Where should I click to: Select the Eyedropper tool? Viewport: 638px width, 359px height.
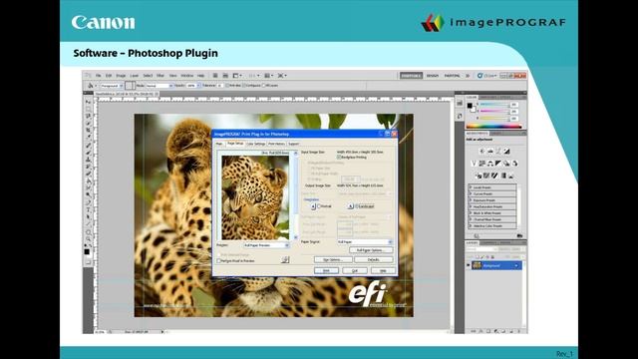[x=89, y=137]
